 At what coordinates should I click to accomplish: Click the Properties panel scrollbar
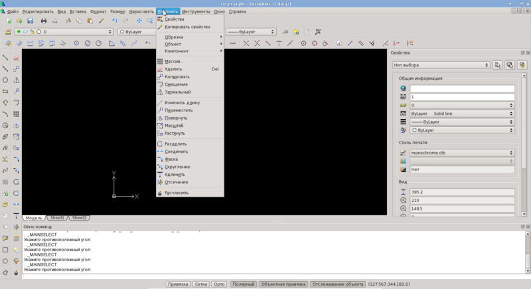pyautogui.click(x=524, y=145)
